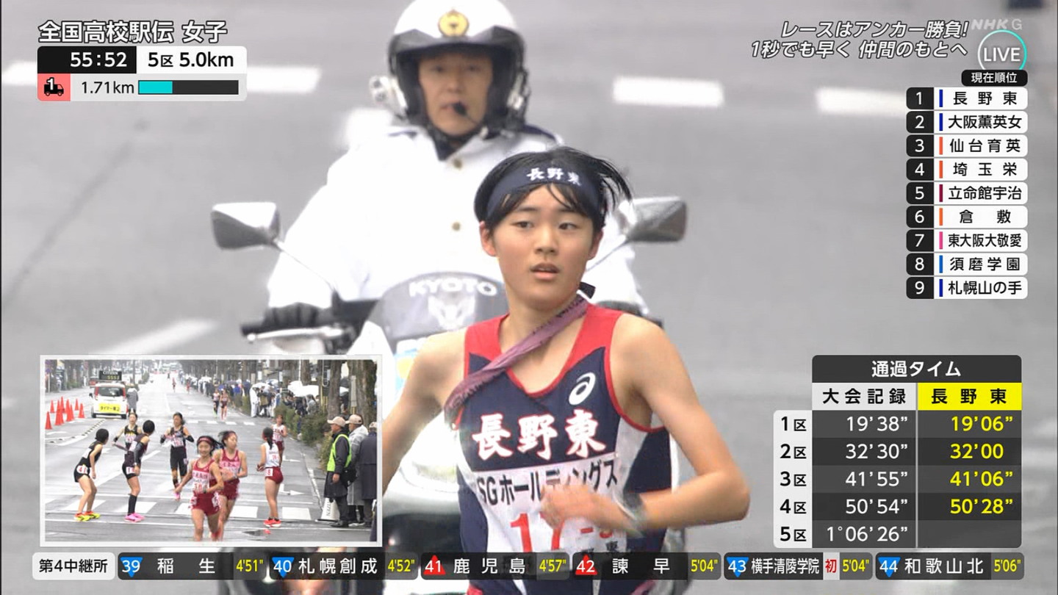
Task: Click 大阪薫英女 in the ranking list
Action: [980, 122]
